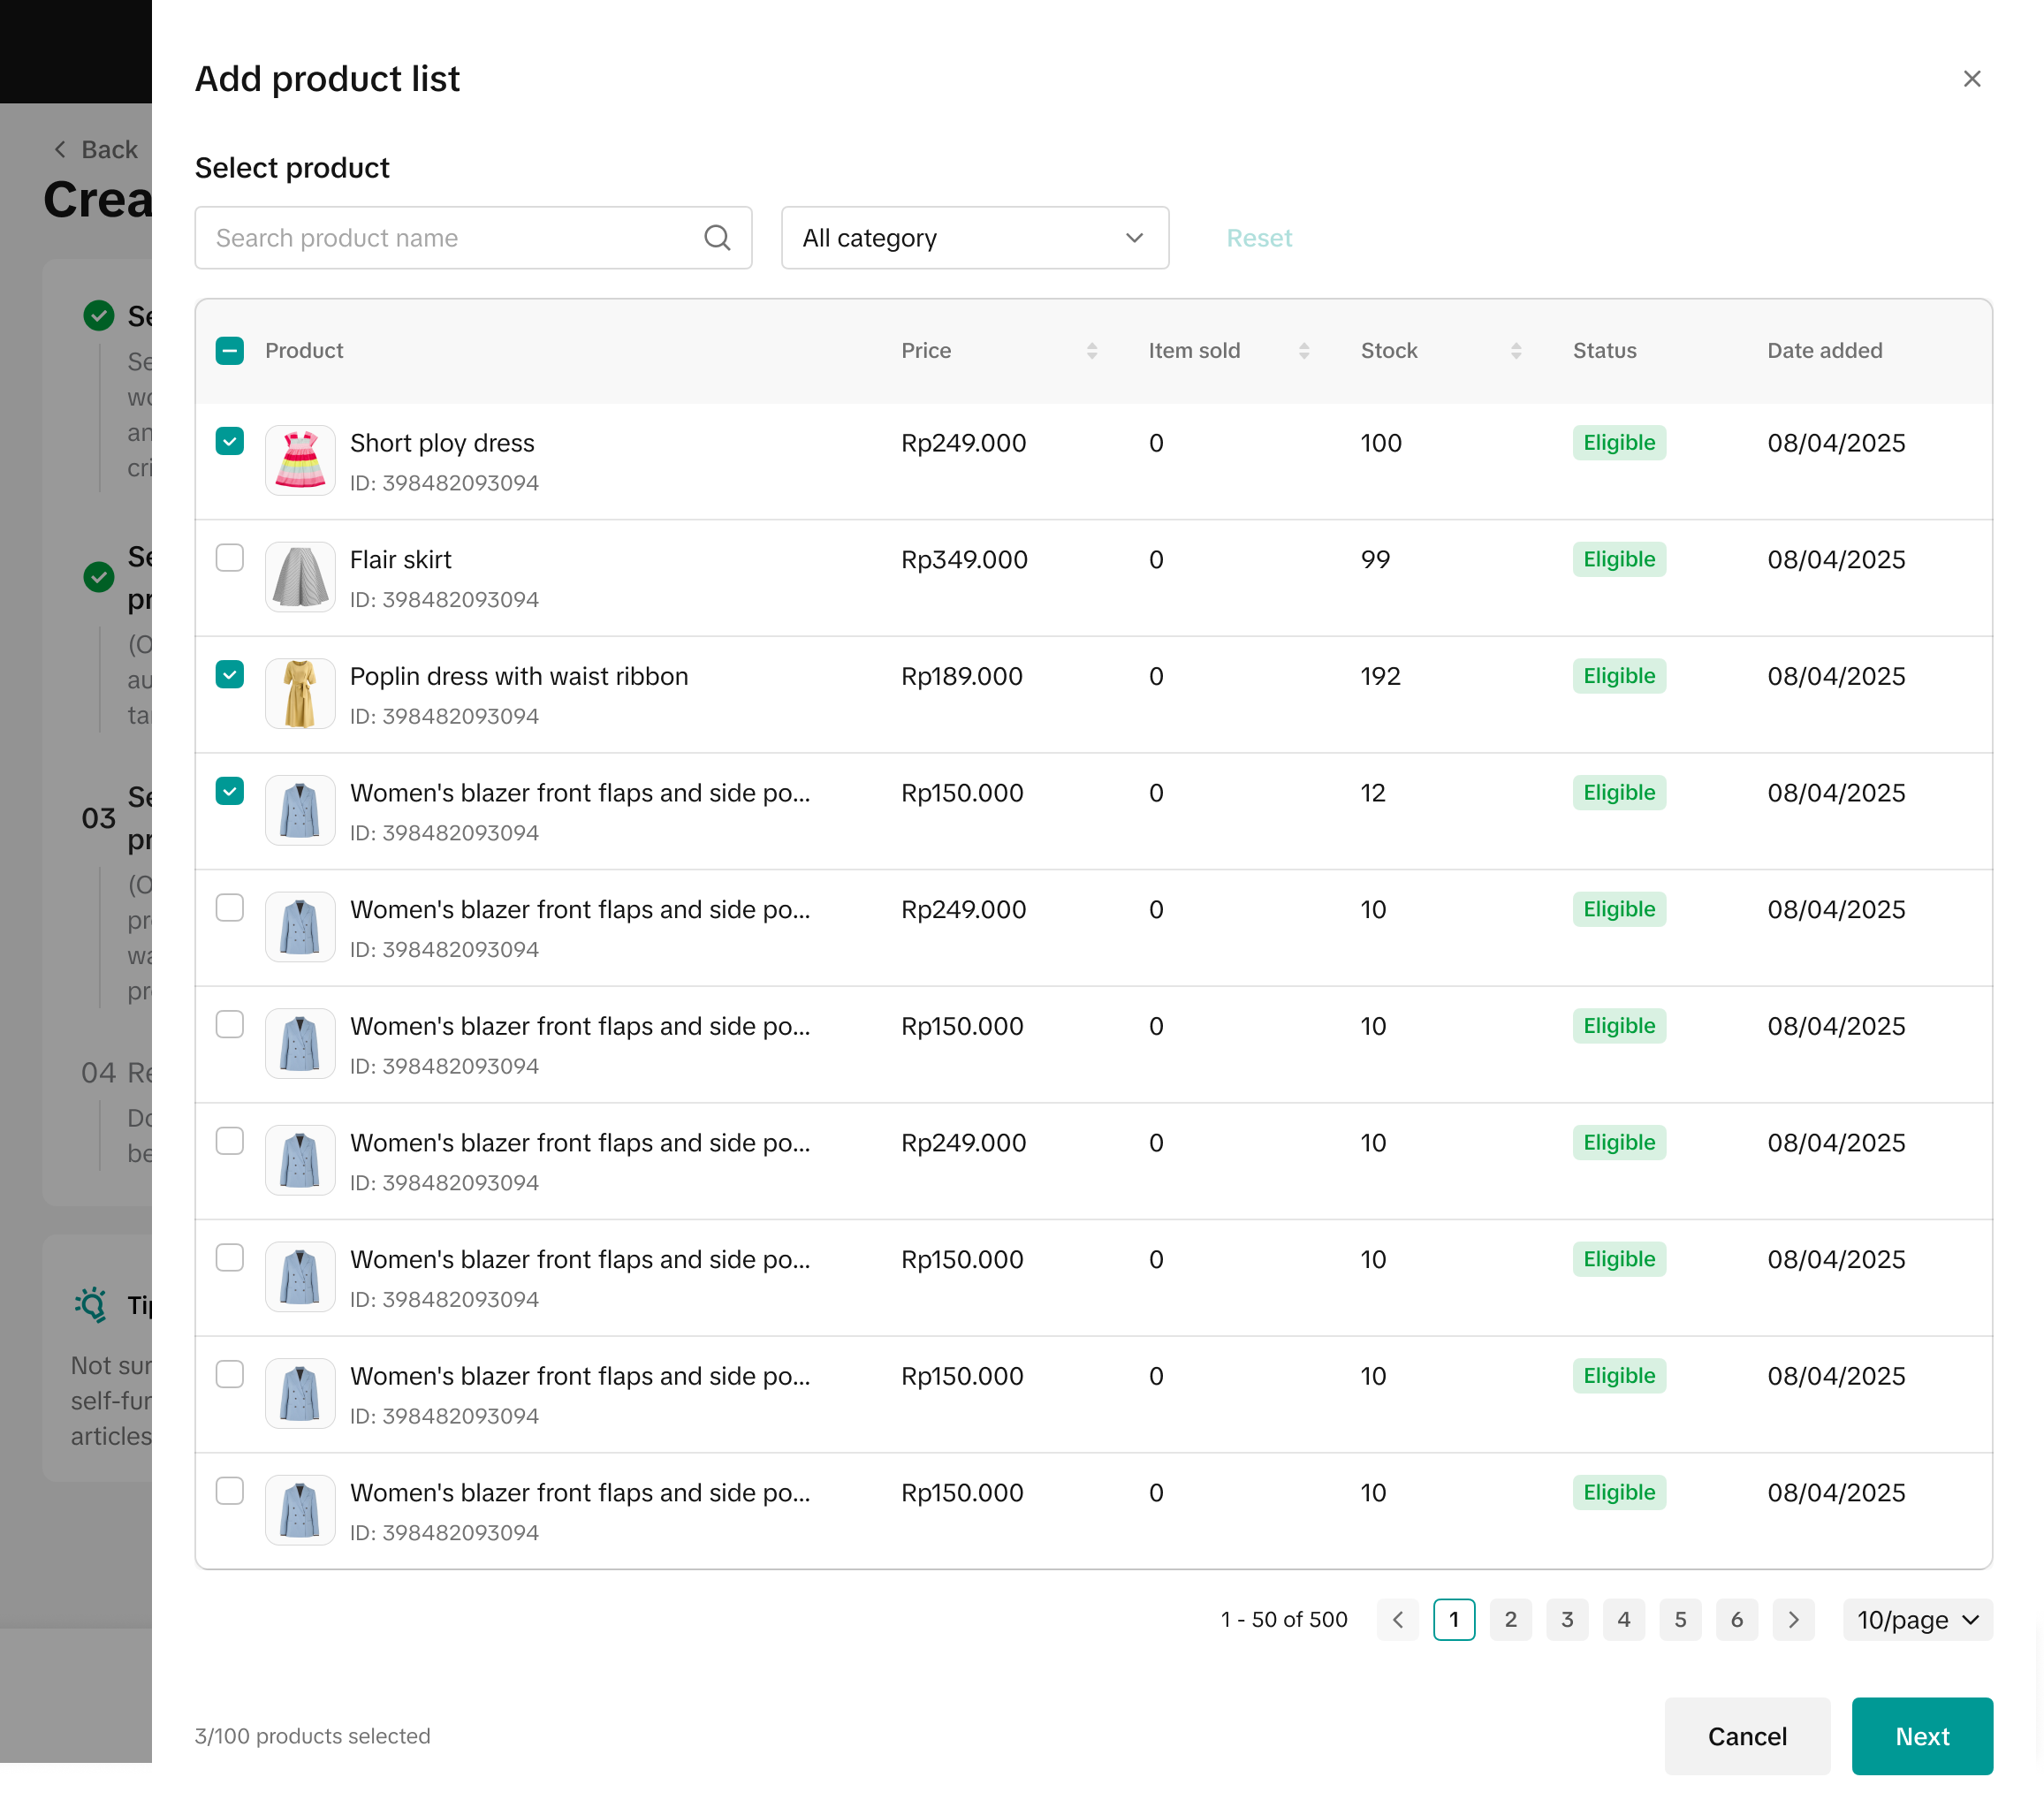The height and width of the screenshot is (1800, 2044).
Task: Close the Add product list dialog
Action: (1971, 79)
